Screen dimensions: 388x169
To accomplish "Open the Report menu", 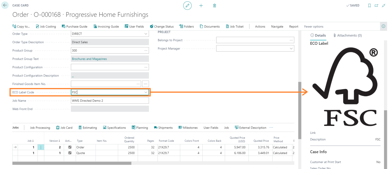I will [x=294, y=27].
